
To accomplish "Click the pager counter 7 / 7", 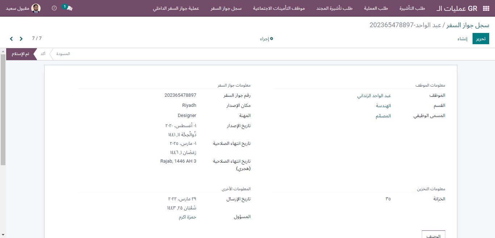I will point(37,38).
